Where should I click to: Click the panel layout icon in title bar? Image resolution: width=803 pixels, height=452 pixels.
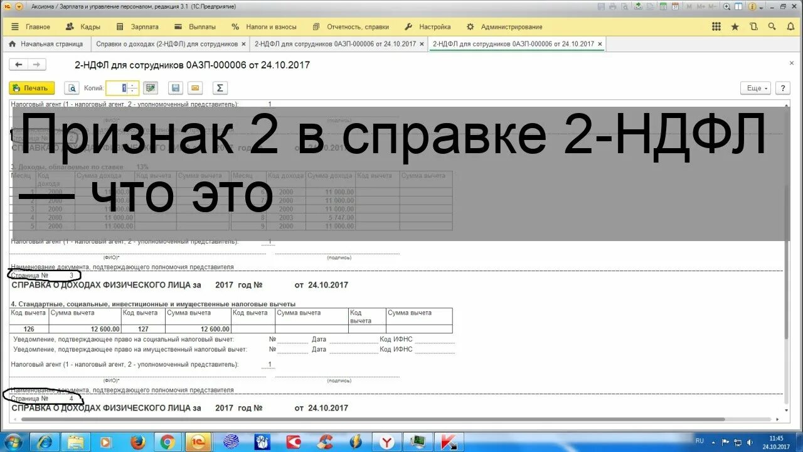coord(739,6)
